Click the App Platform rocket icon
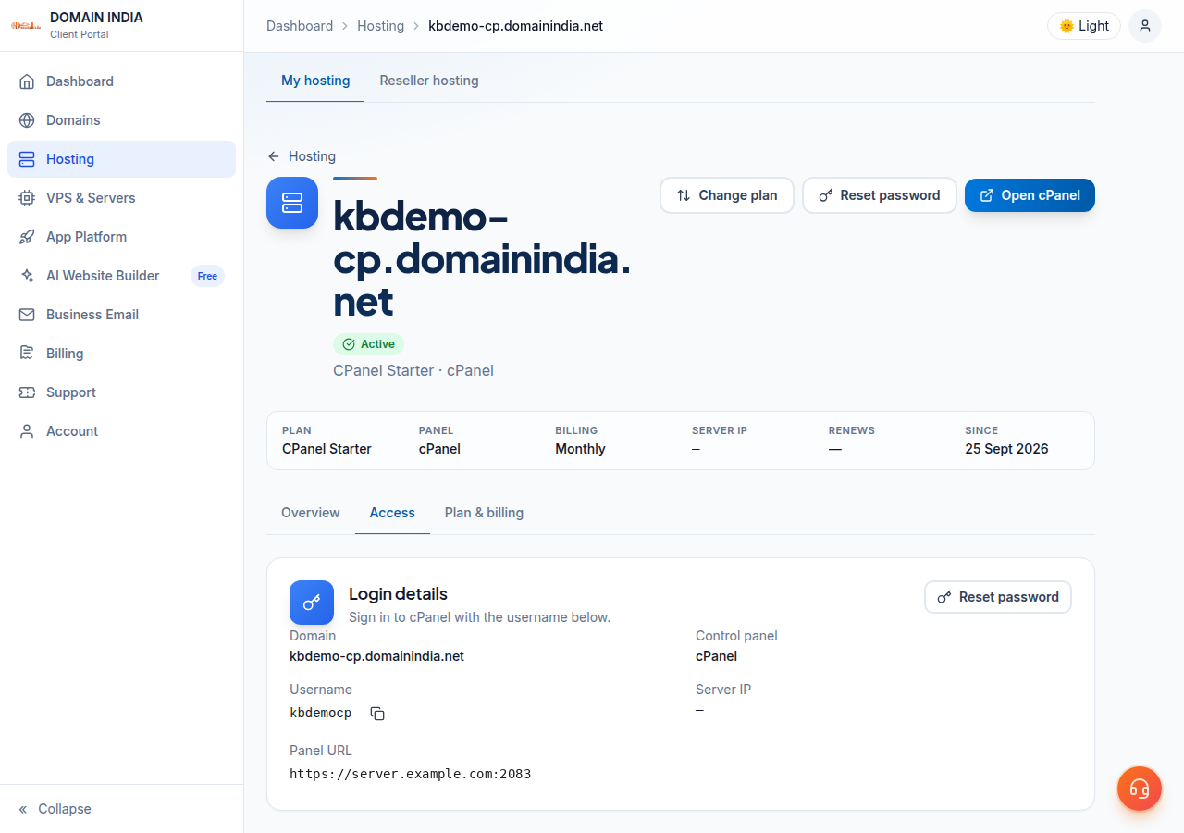This screenshot has width=1184, height=833. pos(27,237)
